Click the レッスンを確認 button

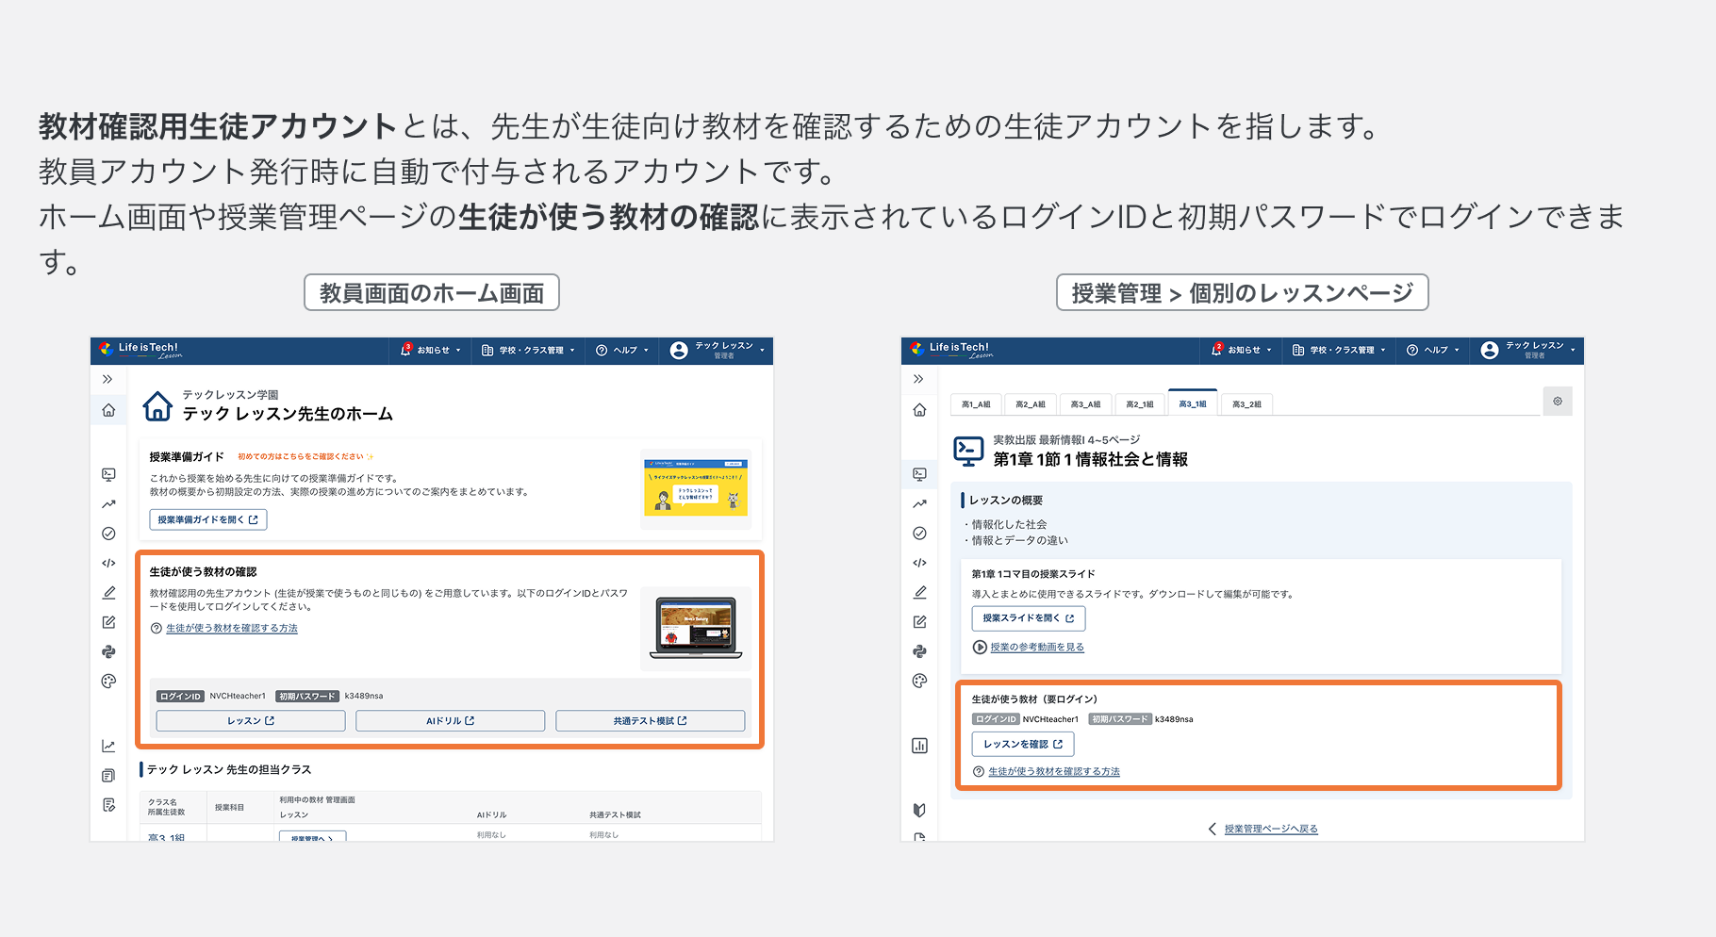point(1023,744)
